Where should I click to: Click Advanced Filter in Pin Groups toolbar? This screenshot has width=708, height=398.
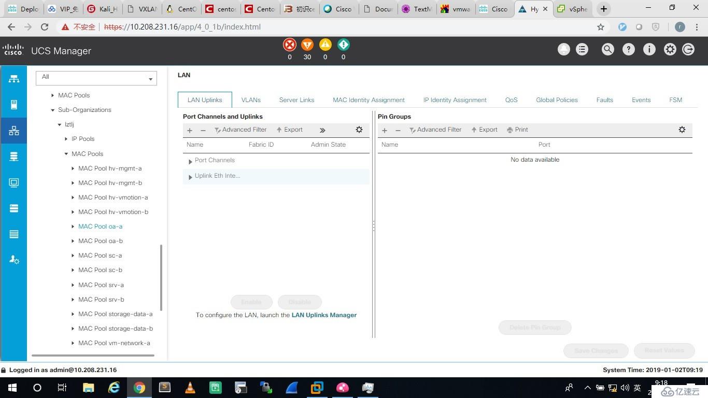click(435, 130)
